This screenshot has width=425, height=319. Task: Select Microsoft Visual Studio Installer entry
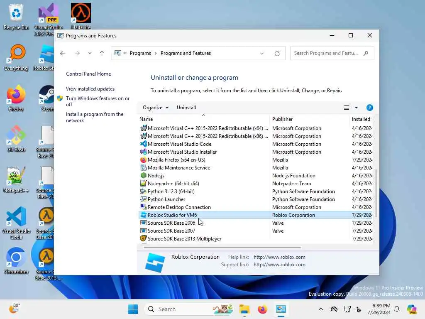tap(255, 152)
